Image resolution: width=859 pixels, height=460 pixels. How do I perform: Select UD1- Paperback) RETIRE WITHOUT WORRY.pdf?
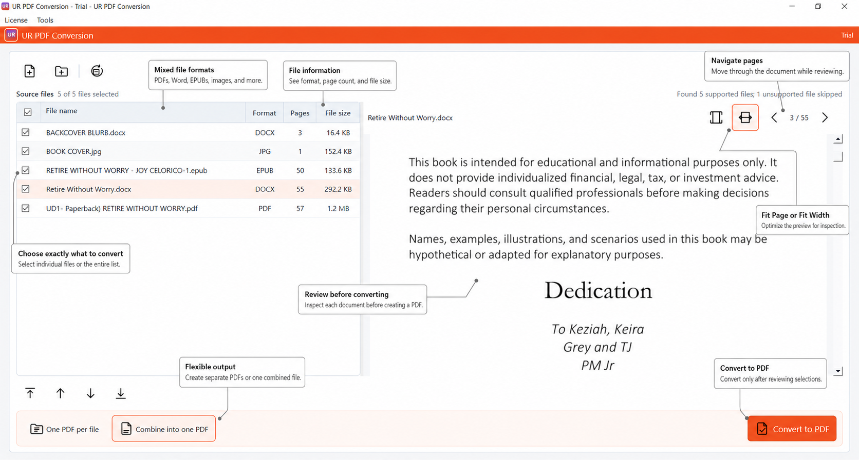point(122,208)
